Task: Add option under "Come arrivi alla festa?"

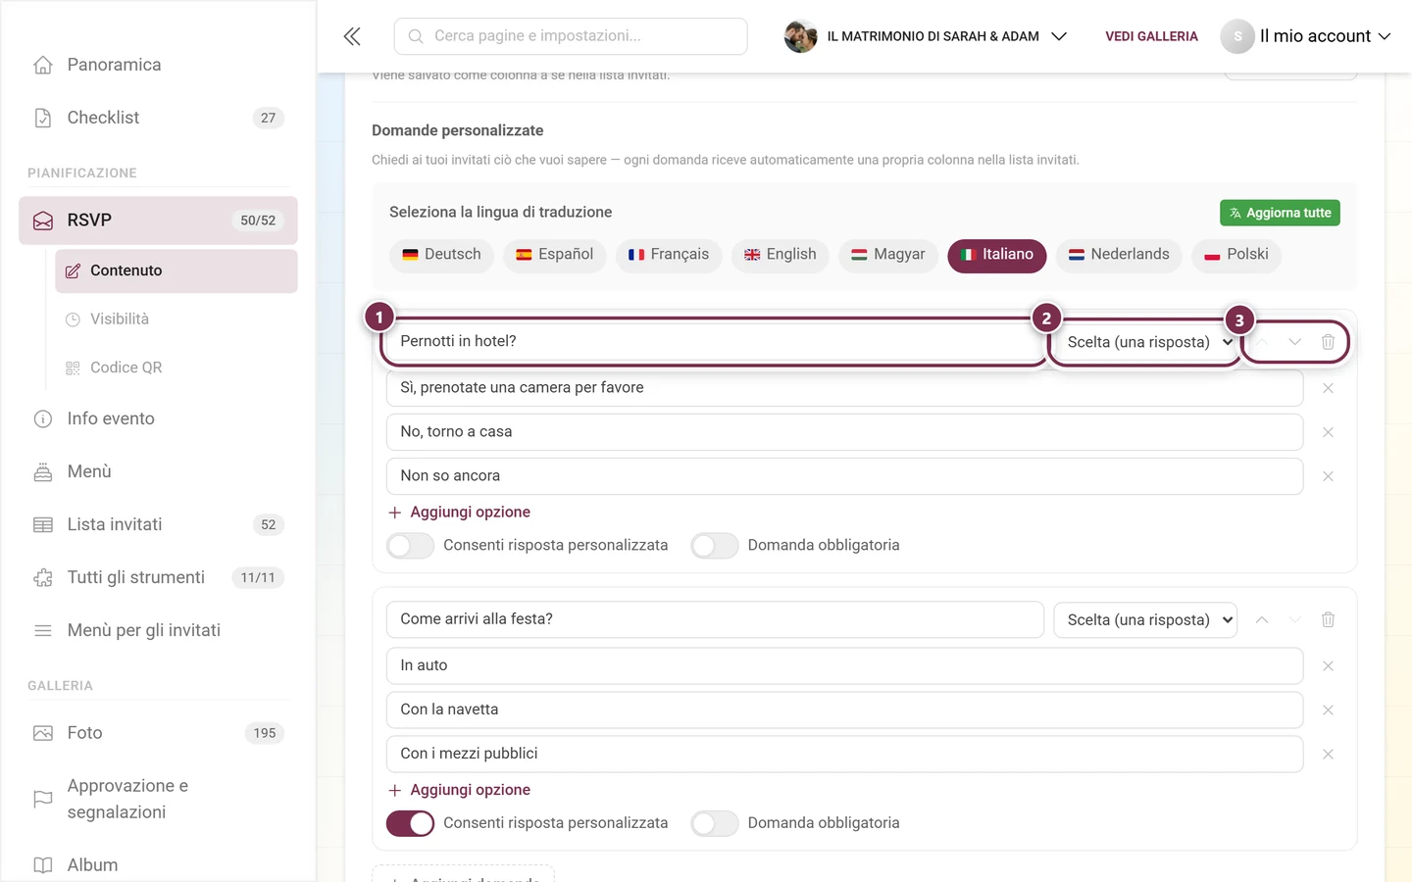Action: coord(459,790)
